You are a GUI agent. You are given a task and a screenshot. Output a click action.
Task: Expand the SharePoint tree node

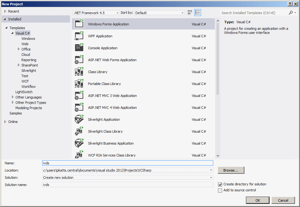(x=19, y=65)
